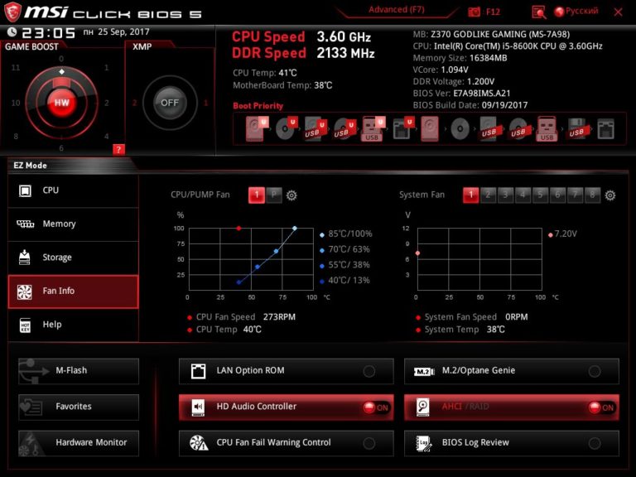Select last network boot device icon

[605, 129]
